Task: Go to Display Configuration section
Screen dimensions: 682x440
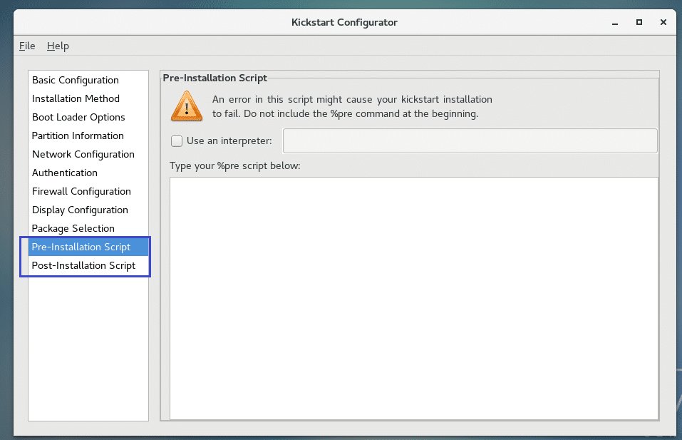Action: (x=80, y=210)
